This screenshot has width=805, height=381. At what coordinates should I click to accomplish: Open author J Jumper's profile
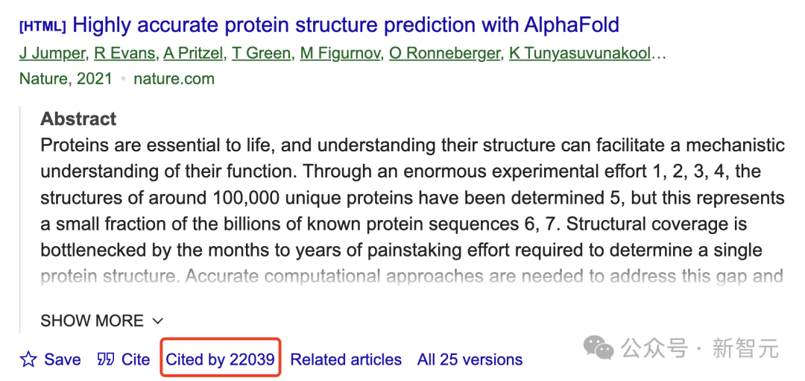click(x=51, y=53)
